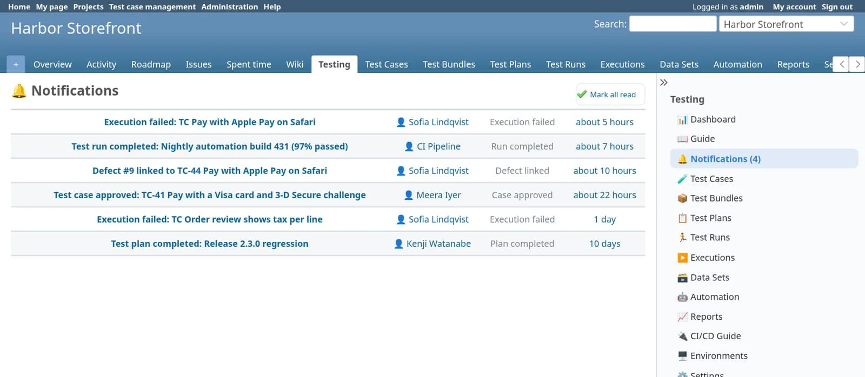
Task: Open Test case management menu item
Action: 152,6
